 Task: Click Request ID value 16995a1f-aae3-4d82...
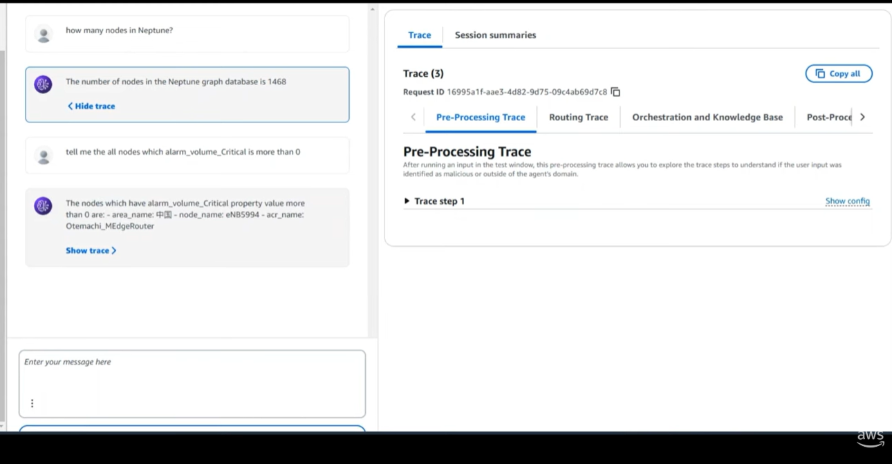[x=527, y=92]
